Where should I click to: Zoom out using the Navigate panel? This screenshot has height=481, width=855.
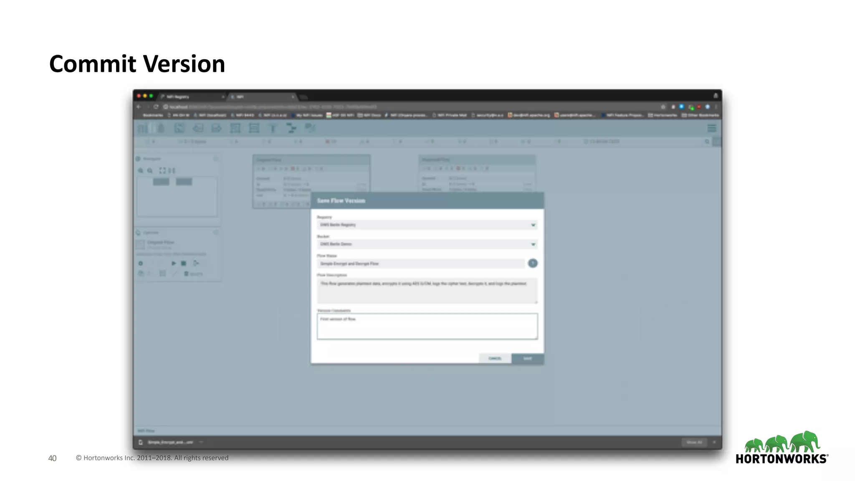(150, 171)
